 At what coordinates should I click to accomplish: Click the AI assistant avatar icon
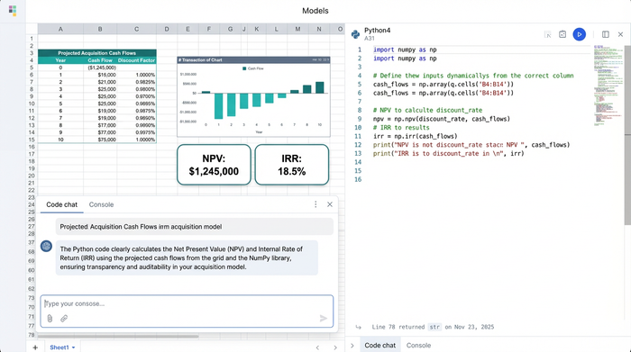click(46, 246)
